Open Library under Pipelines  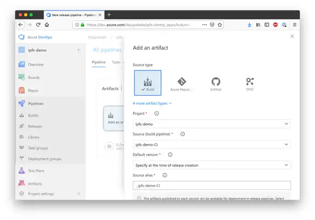click(34, 137)
